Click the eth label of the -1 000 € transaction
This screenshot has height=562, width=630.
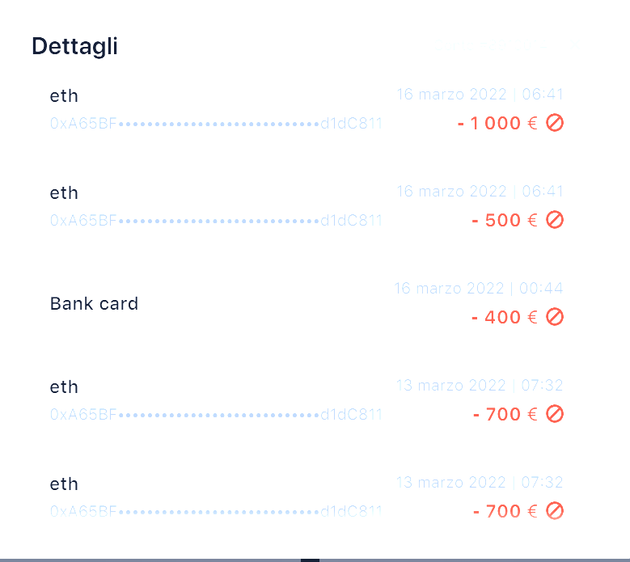[x=64, y=96]
